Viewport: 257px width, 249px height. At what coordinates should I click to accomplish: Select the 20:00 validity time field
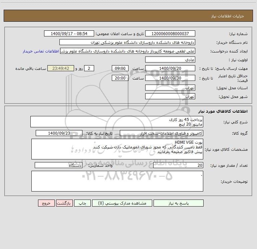tap(120, 78)
